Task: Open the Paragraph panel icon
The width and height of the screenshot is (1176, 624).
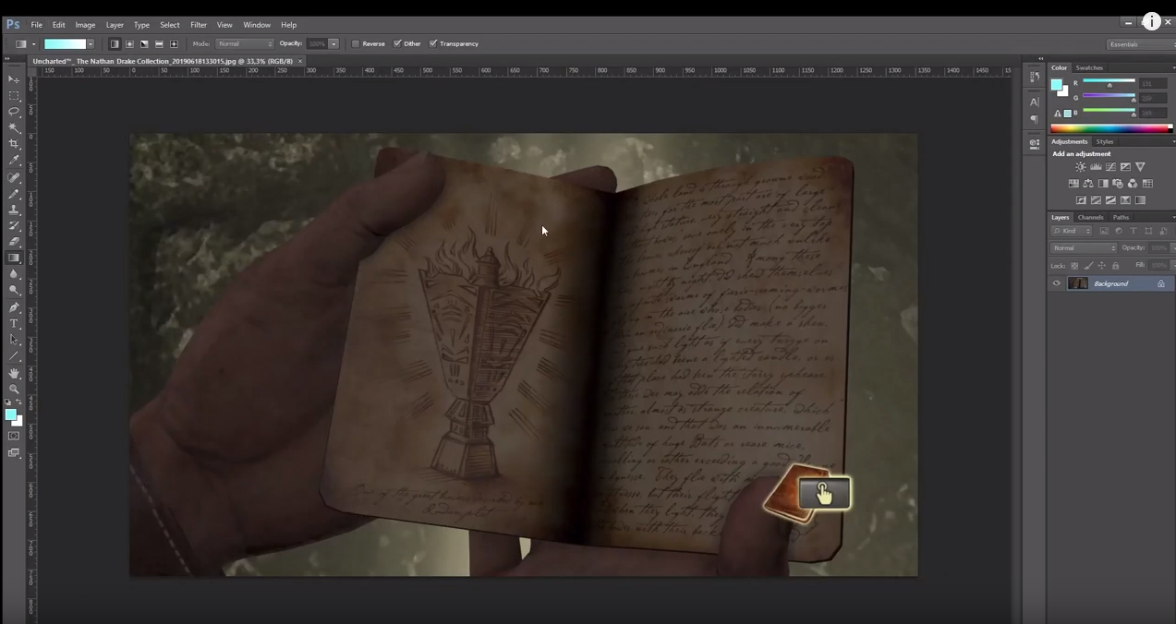Action: [1035, 119]
